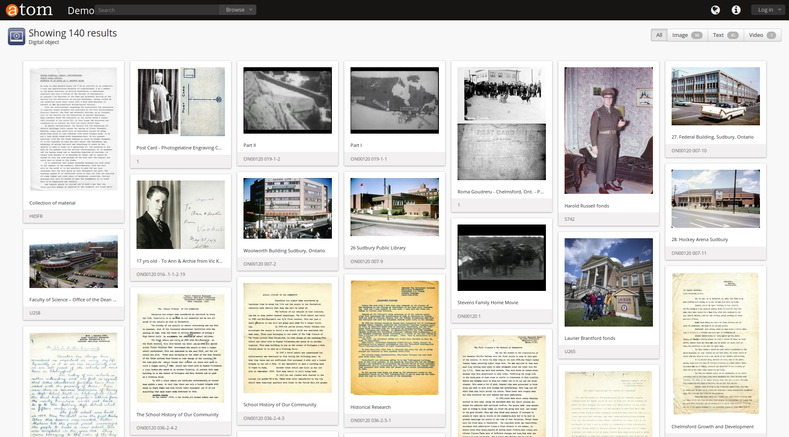Viewport: 789px width, 437px height.
Task: Open 28. Hockey Arena Sudbury link
Action: [699, 239]
